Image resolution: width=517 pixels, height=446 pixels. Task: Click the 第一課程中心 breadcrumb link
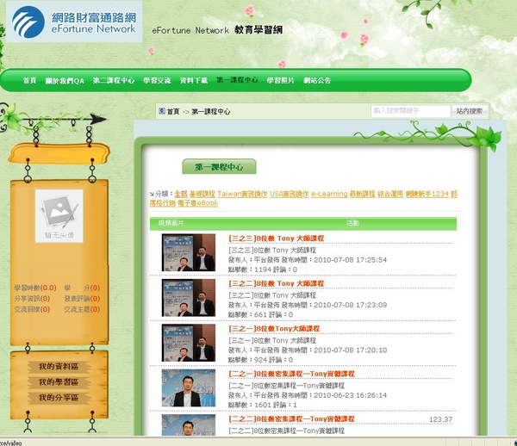tap(211, 112)
